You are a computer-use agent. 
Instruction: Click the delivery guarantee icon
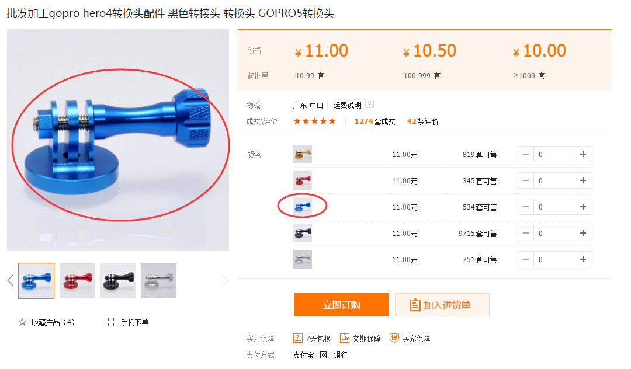pos(345,338)
